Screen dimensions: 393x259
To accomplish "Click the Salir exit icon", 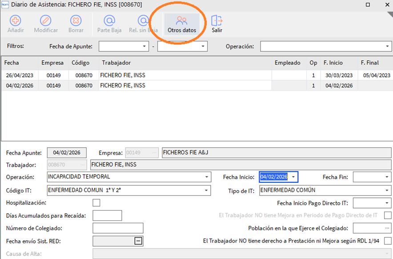I will tap(217, 21).
